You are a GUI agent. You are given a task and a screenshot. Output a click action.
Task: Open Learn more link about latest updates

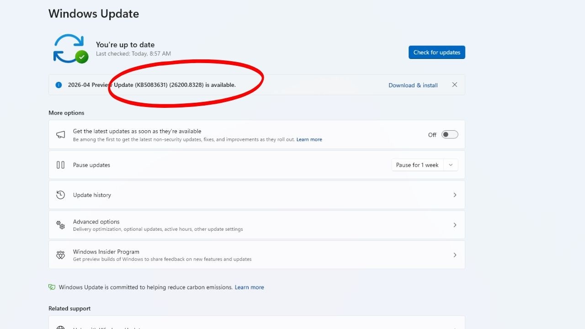(x=309, y=139)
